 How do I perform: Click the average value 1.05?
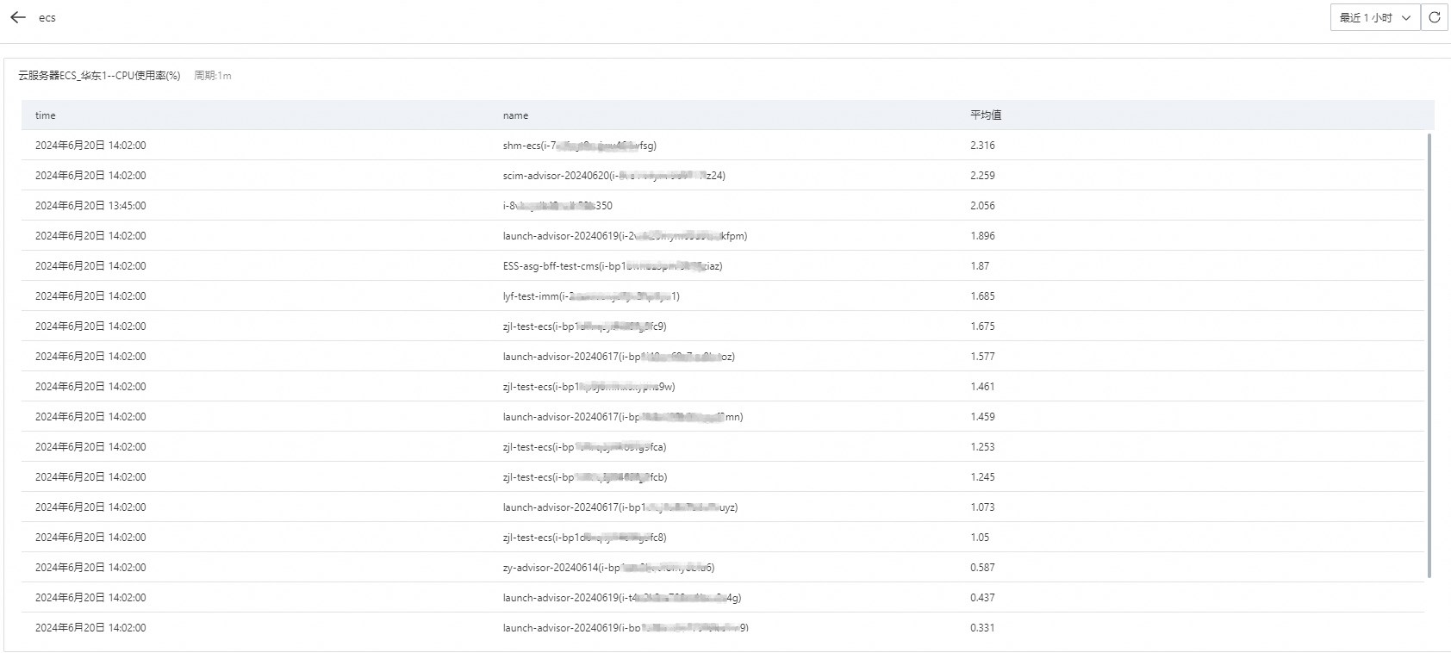[x=980, y=538]
